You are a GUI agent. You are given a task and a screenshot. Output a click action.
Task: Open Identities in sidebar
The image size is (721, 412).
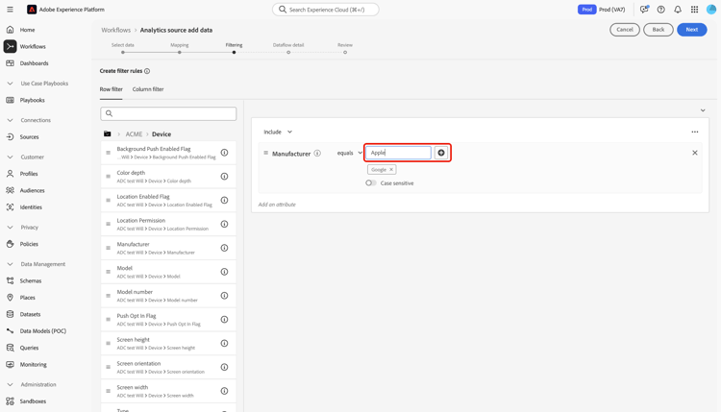31,207
